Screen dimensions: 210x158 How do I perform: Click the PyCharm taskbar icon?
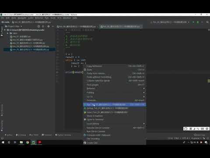click(x=34, y=142)
